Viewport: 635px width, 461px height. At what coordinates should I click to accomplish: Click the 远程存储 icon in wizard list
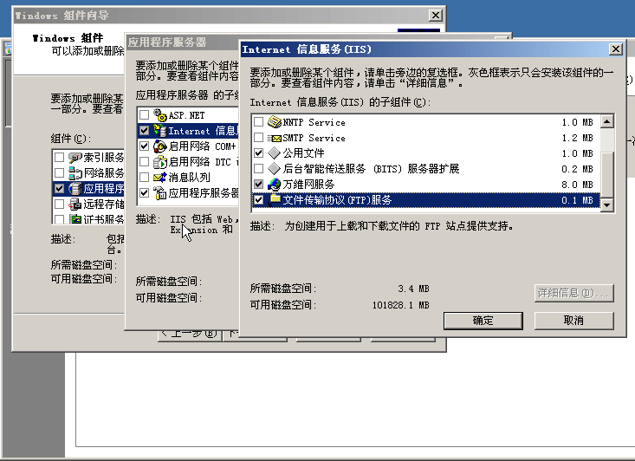(75, 204)
